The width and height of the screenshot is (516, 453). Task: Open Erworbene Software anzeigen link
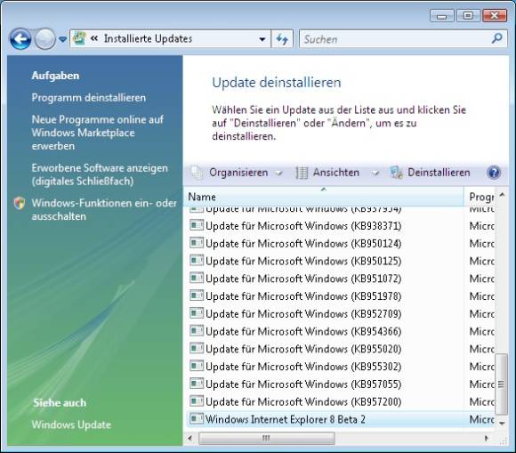(100, 174)
